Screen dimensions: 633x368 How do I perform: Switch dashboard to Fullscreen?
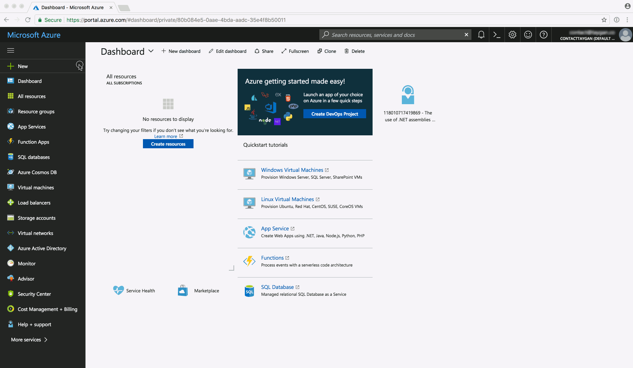coord(295,51)
